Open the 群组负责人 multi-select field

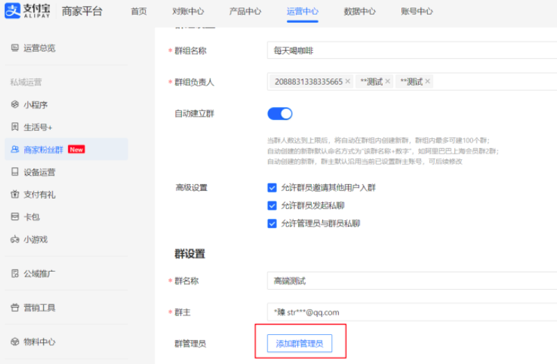(493, 81)
